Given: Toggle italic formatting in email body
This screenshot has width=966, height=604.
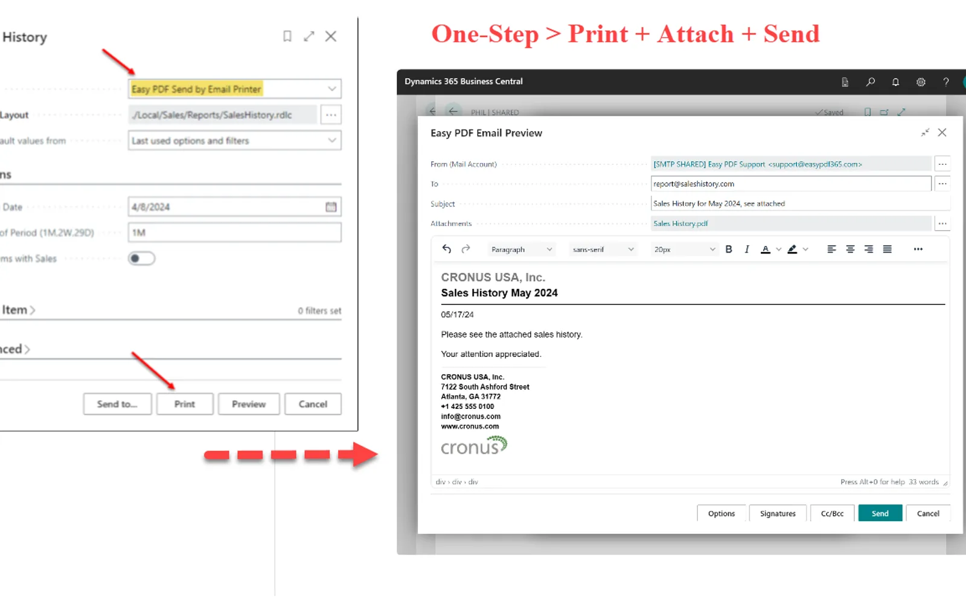Looking at the screenshot, I should pos(747,249).
